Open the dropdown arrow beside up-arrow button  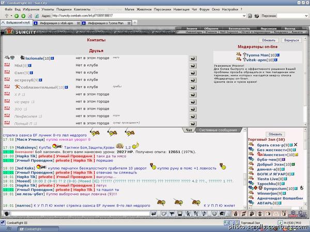coord(11,16)
